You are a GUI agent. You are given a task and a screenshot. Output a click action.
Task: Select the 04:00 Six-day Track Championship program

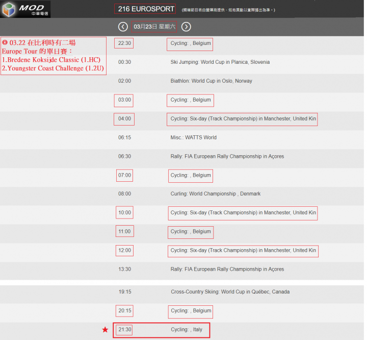coord(243,118)
